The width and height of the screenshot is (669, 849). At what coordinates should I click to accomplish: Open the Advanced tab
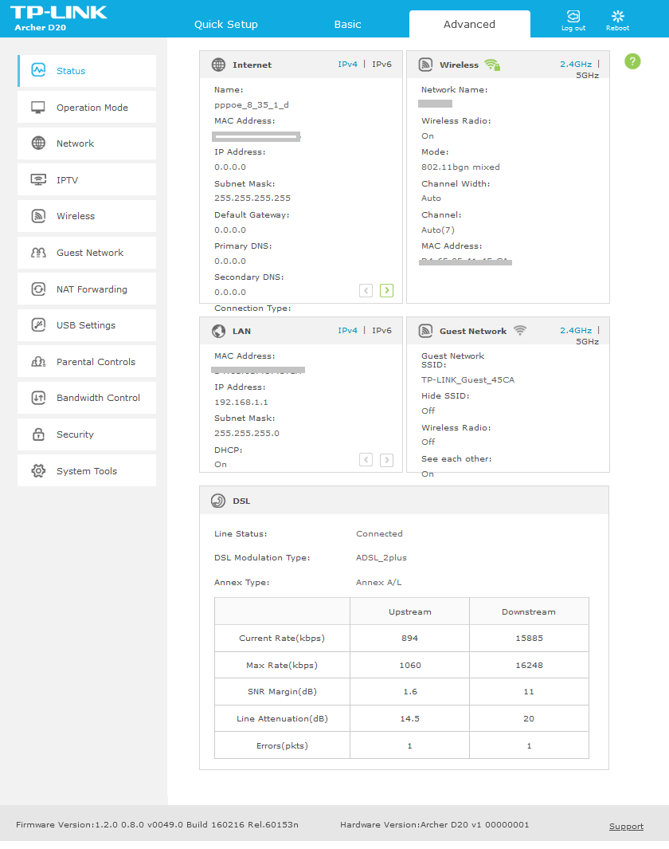[x=469, y=25]
